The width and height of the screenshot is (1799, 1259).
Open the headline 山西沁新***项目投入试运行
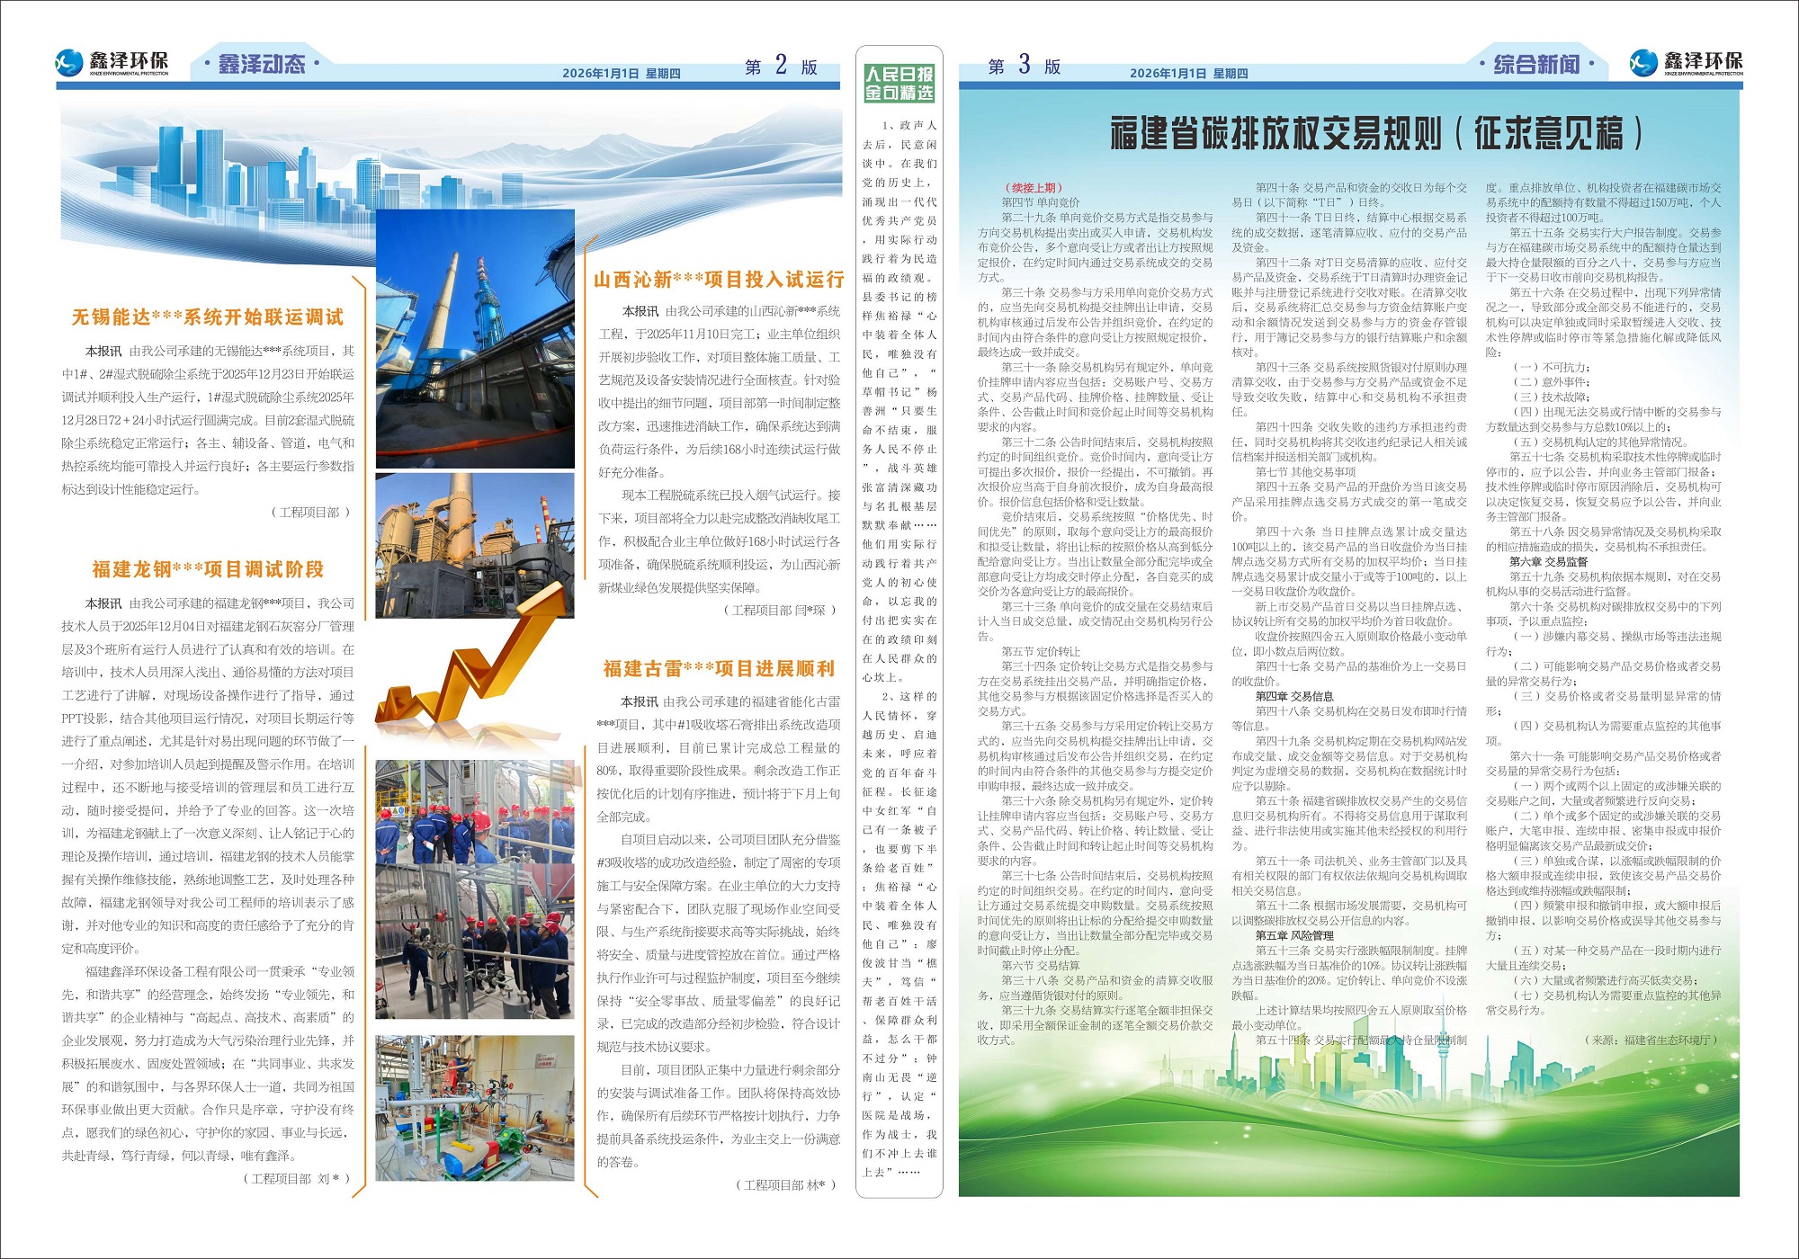(718, 280)
